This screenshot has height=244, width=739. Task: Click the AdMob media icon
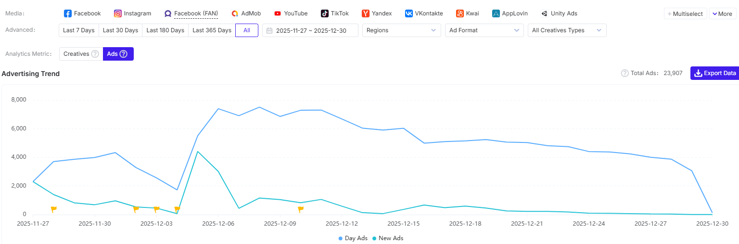click(235, 13)
